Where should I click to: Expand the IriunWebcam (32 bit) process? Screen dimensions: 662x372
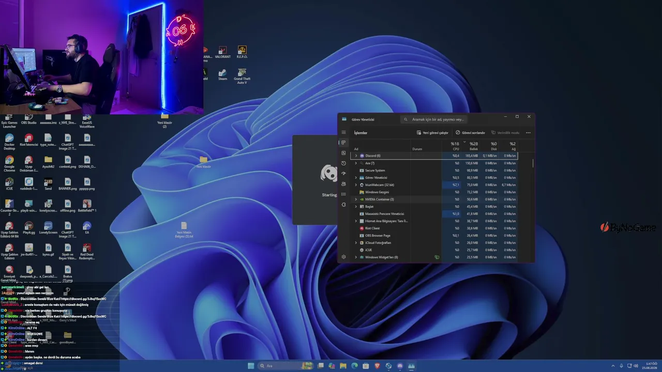[x=356, y=184]
